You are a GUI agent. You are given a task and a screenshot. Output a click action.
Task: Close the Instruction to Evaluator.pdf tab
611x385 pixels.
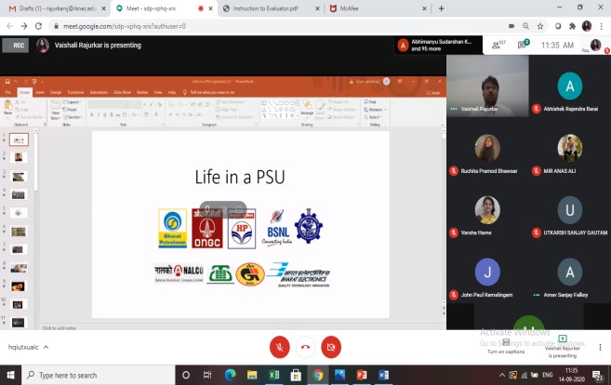coord(317,8)
